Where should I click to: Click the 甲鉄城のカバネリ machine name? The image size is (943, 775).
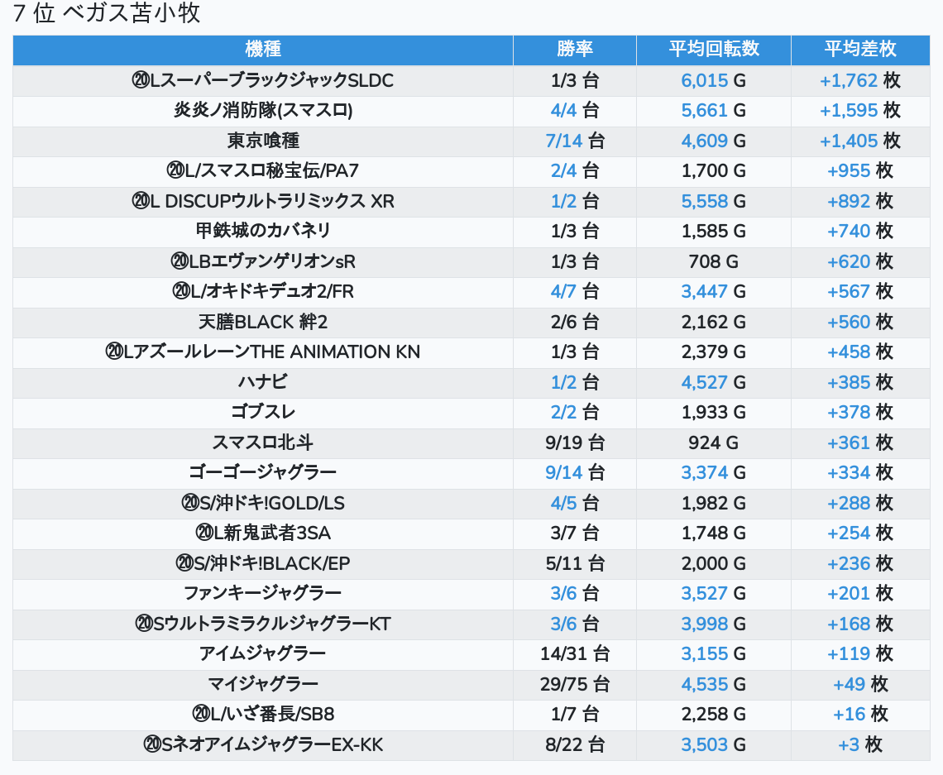263,231
